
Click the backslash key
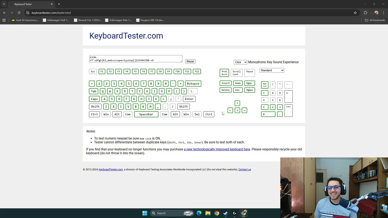[x=193, y=91]
